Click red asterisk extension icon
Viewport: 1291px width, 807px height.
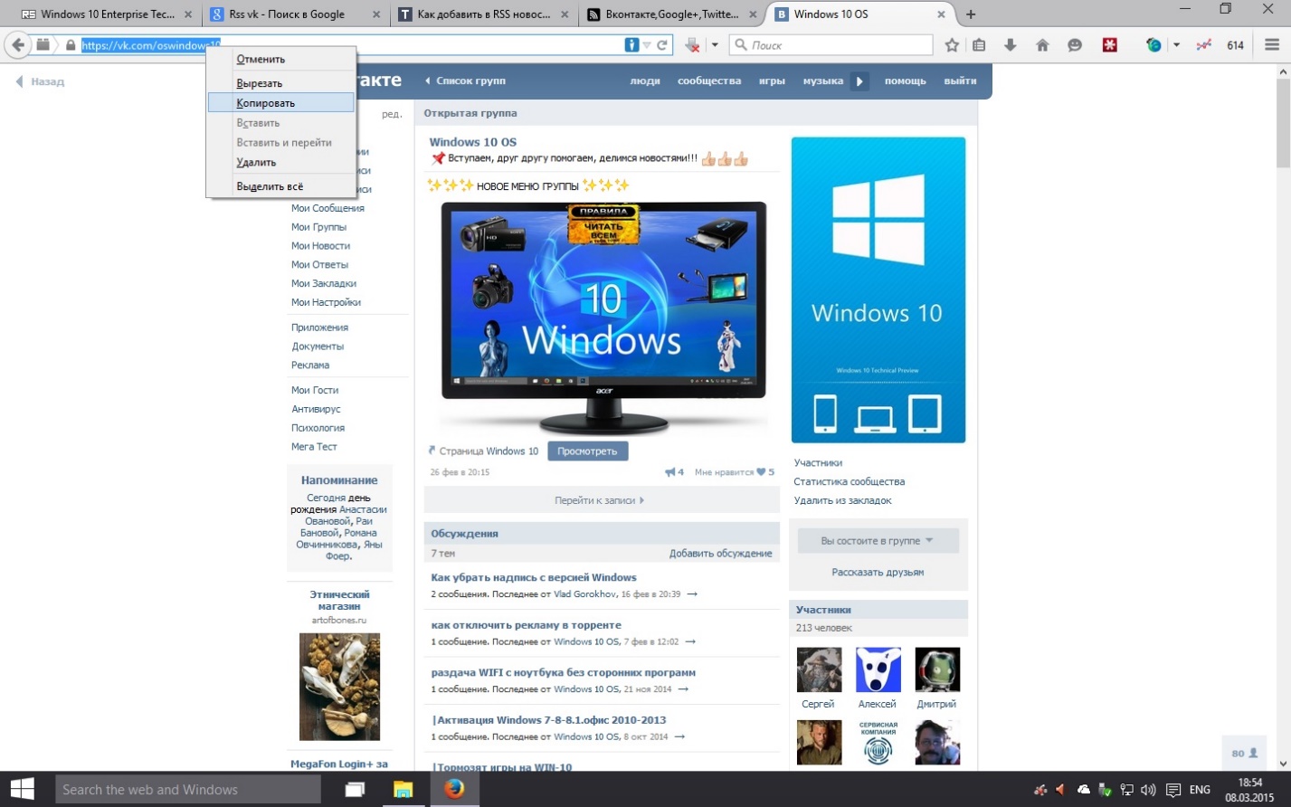coord(1110,45)
